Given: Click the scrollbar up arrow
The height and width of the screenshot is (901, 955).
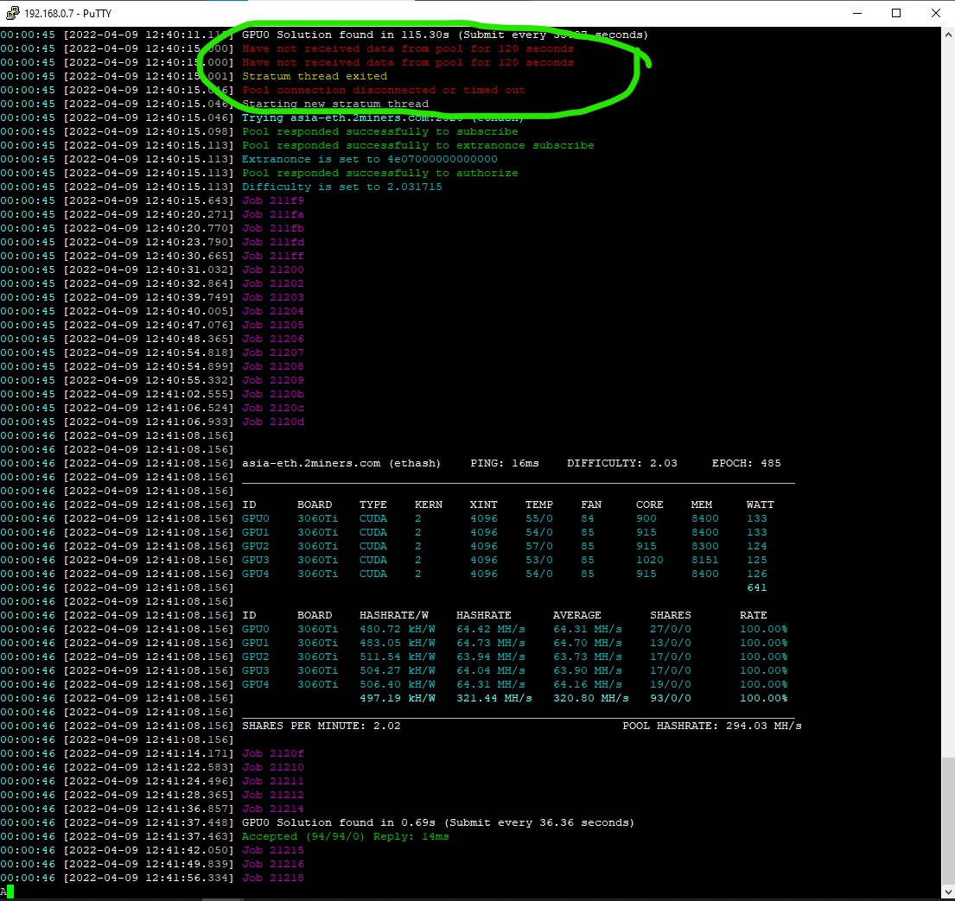Looking at the screenshot, I should coord(948,35).
